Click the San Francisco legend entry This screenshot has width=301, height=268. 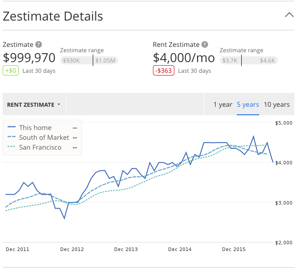(x=42, y=147)
